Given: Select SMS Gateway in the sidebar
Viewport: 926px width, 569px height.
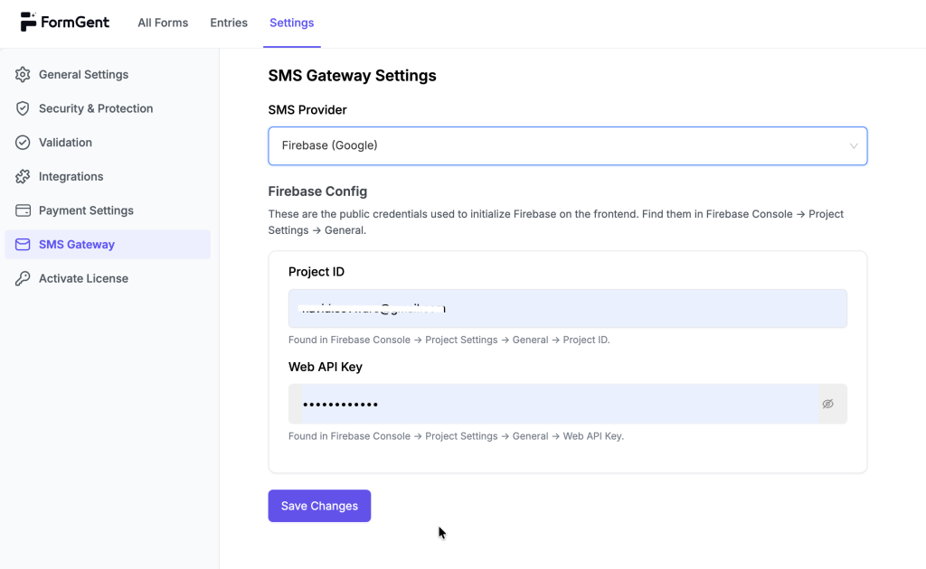Looking at the screenshot, I should (x=108, y=245).
